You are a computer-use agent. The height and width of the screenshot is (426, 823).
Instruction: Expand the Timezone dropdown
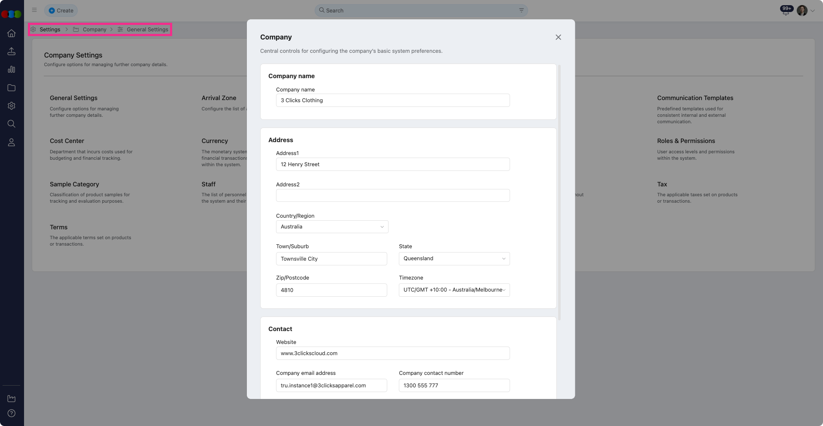point(454,290)
